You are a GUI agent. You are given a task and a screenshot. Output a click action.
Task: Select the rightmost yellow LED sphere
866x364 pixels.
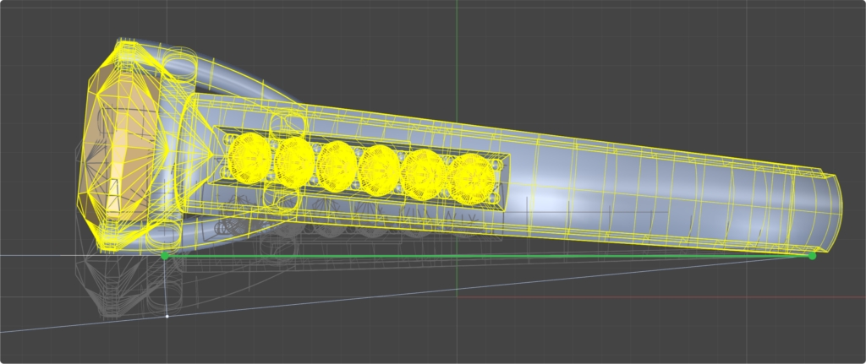[x=470, y=178]
